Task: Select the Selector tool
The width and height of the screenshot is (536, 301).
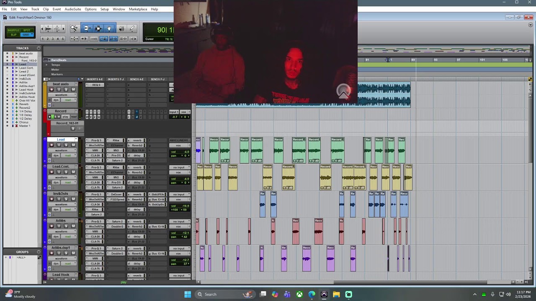Action: click(98, 28)
